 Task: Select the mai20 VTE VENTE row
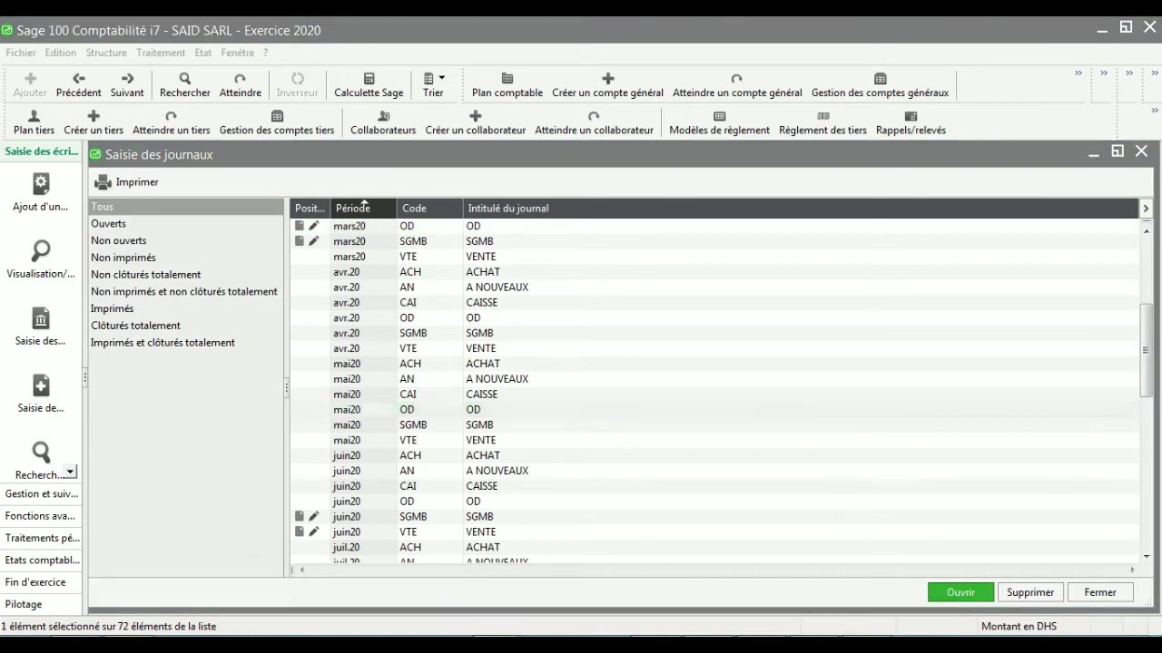pyautogui.click(x=715, y=441)
